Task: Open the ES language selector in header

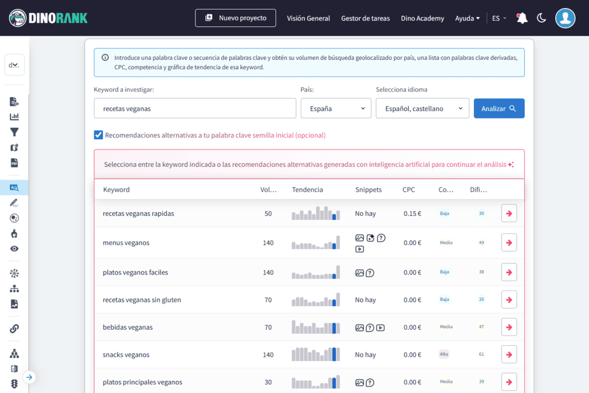Action: [499, 18]
